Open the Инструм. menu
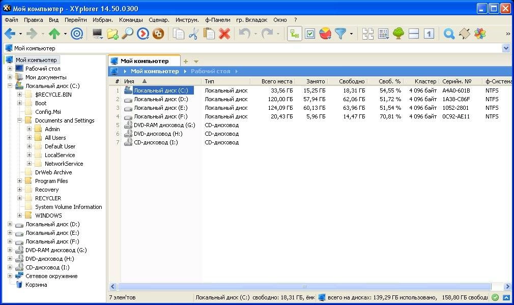 (x=187, y=20)
